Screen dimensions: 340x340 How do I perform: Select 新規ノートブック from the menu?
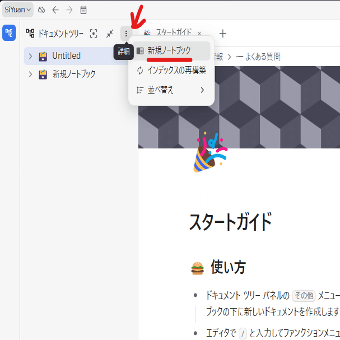(x=171, y=51)
